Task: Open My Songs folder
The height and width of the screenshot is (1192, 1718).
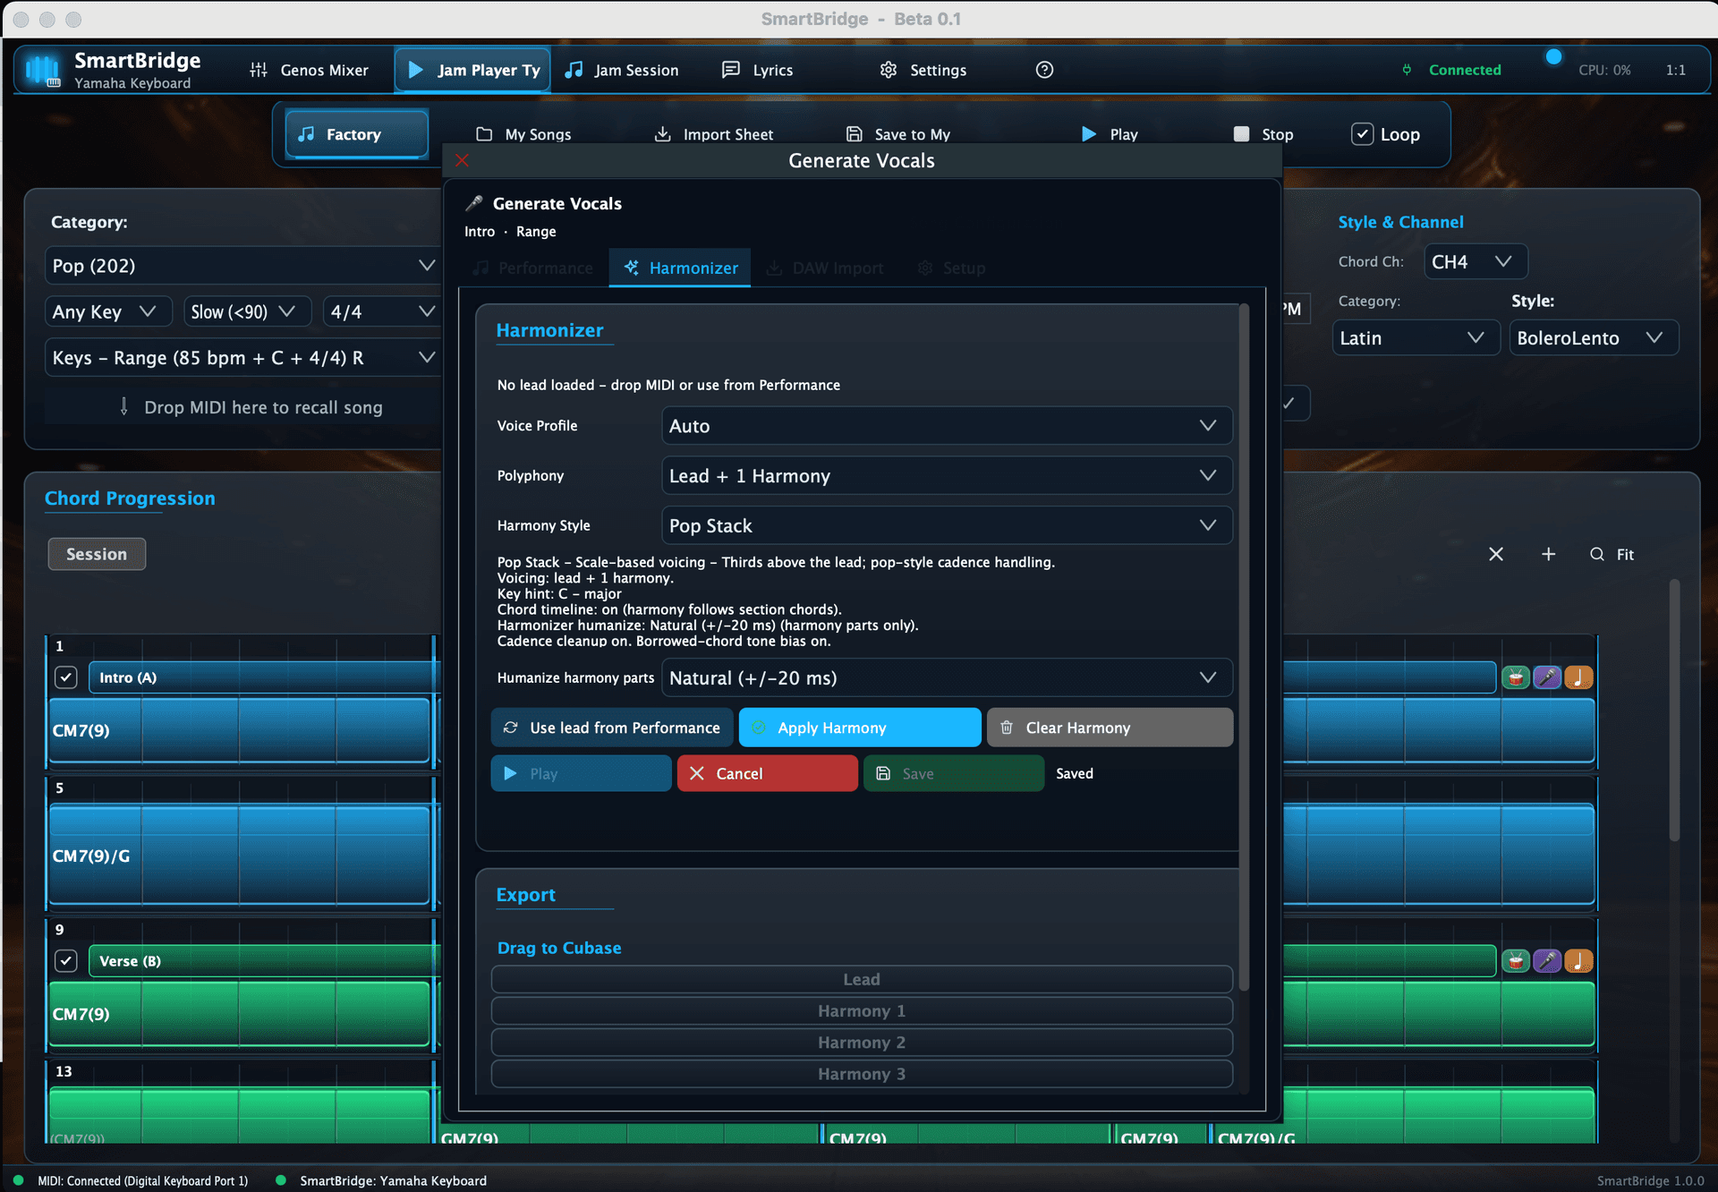Action: (x=524, y=134)
